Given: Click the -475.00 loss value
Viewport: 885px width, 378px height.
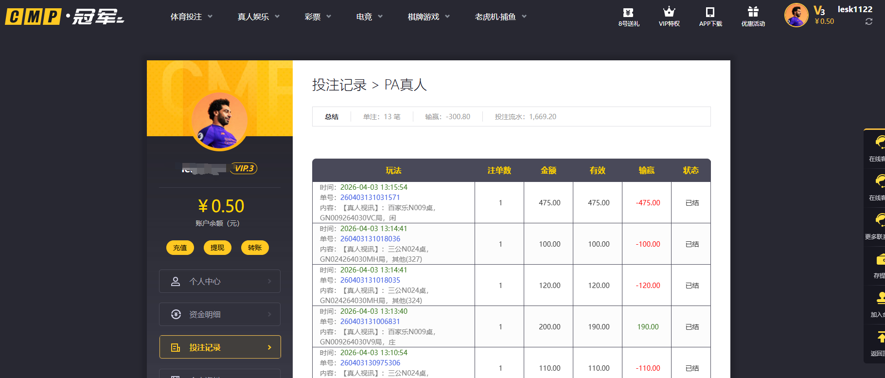Looking at the screenshot, I should point(648,203).
